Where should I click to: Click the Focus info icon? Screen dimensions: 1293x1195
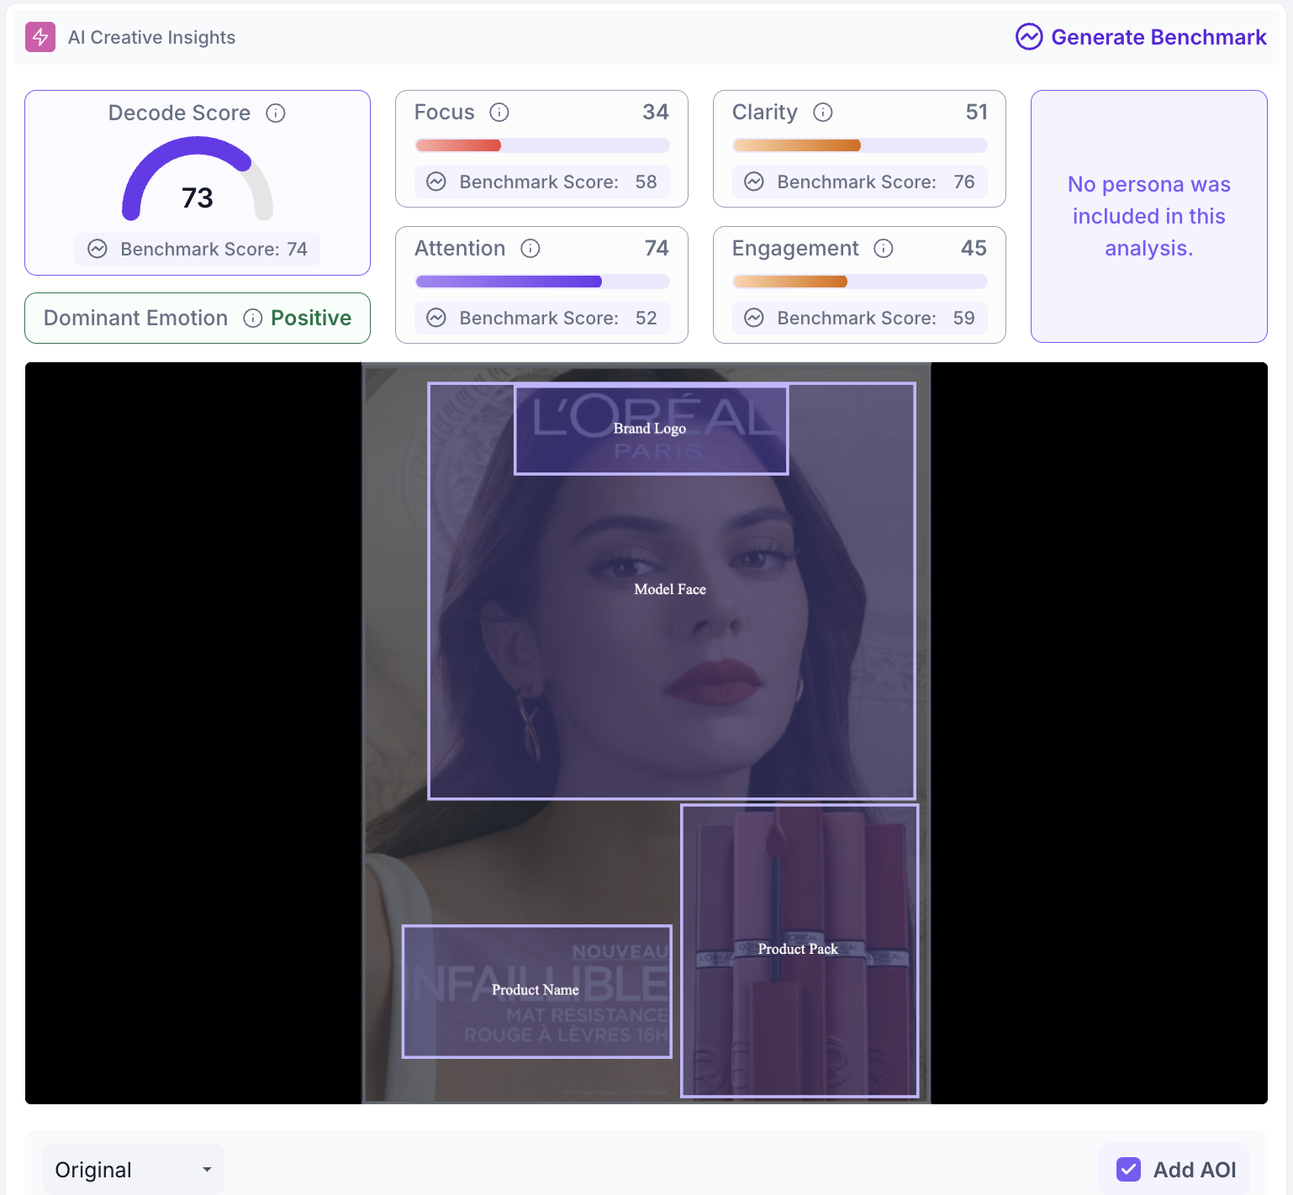point(499,113)
